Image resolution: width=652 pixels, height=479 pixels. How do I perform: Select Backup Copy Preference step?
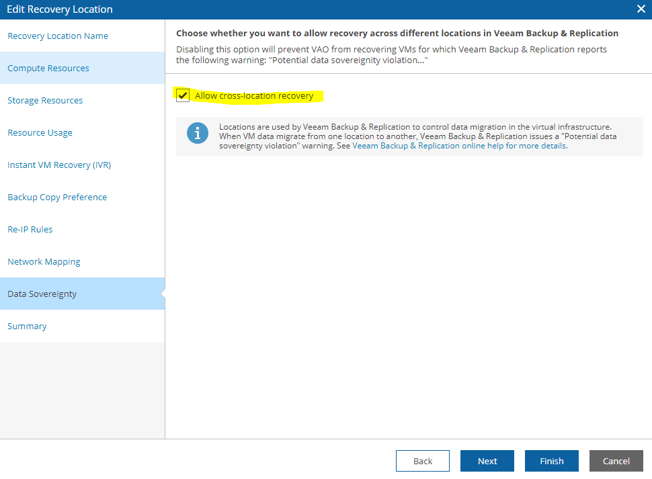coord(82,197)
